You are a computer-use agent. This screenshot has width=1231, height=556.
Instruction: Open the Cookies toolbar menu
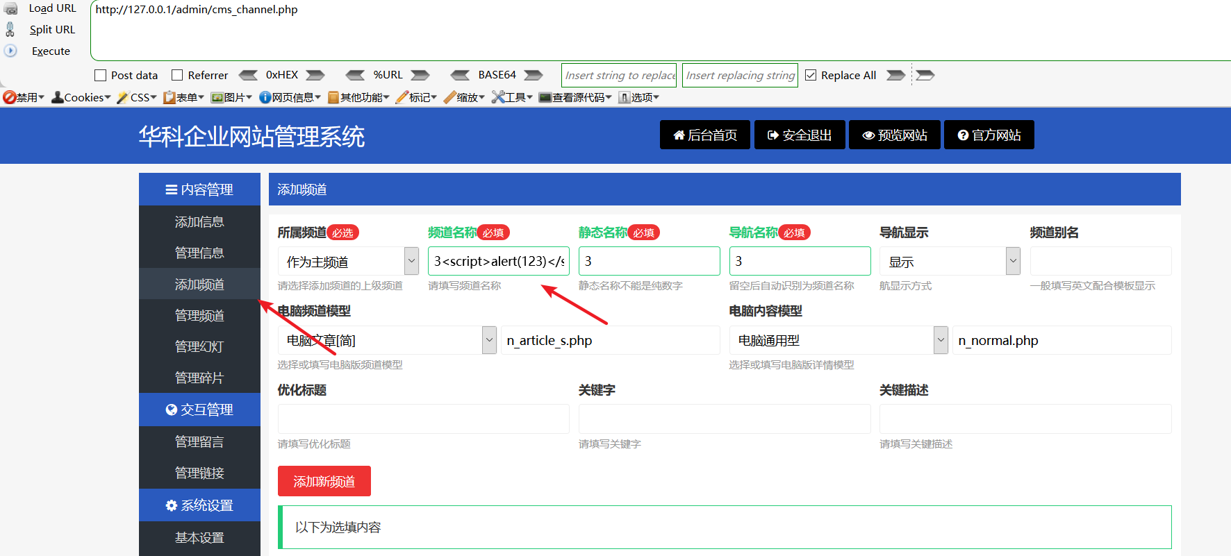[x=81, y=97]
